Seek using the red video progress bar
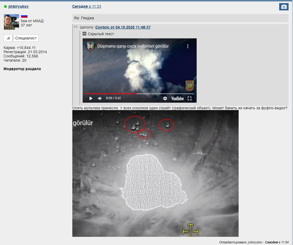293x245 pixels. coord(111,94)
